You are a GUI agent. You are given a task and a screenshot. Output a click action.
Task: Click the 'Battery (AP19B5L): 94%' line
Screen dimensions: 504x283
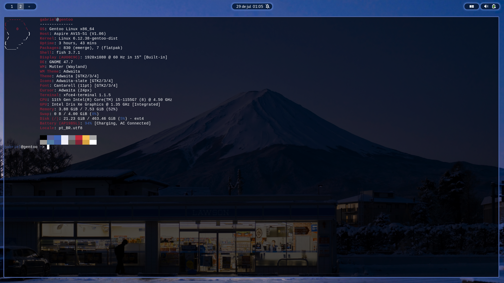[95, 123]
